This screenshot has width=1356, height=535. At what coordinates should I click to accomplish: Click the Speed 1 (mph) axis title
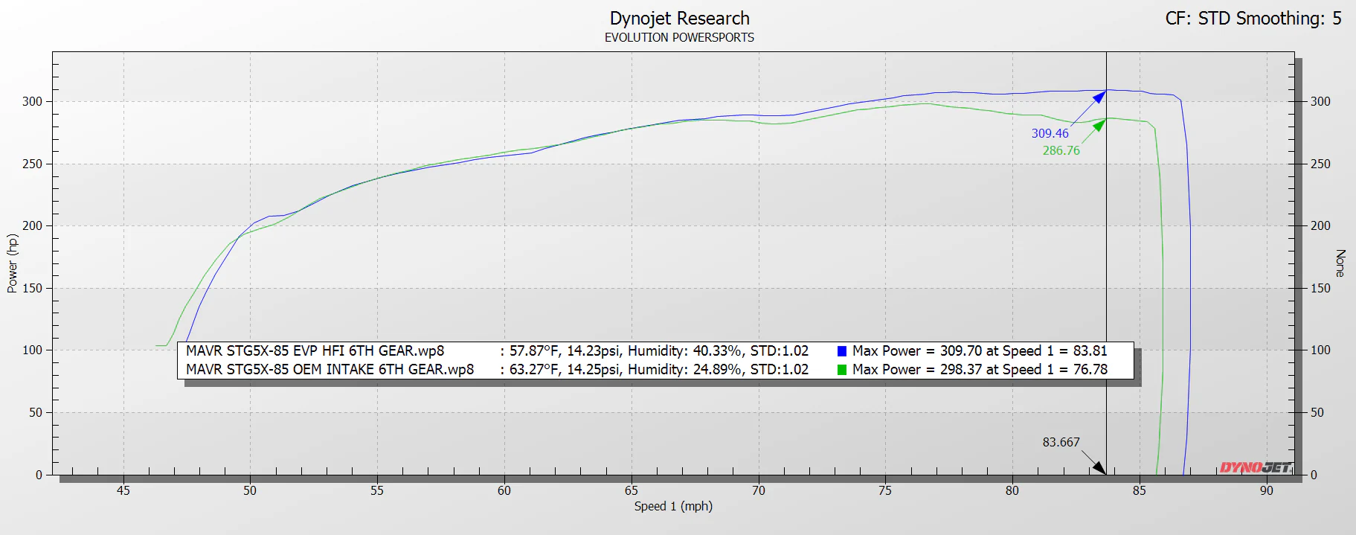click(673, 507)
